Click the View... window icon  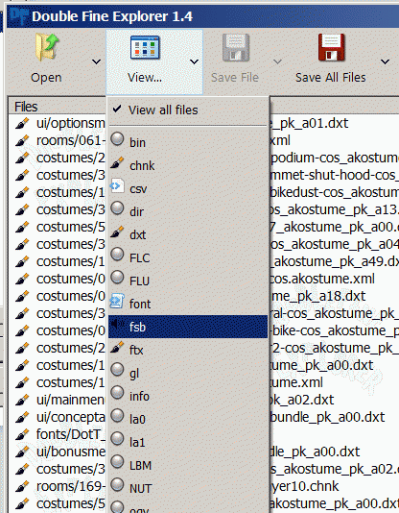tap(145, 48)
